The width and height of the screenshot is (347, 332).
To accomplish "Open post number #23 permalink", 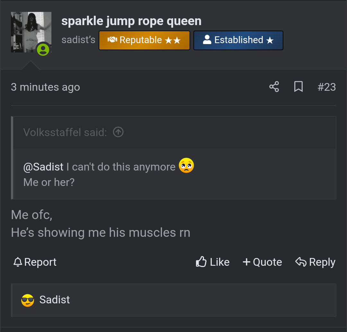I will point(326,87).
